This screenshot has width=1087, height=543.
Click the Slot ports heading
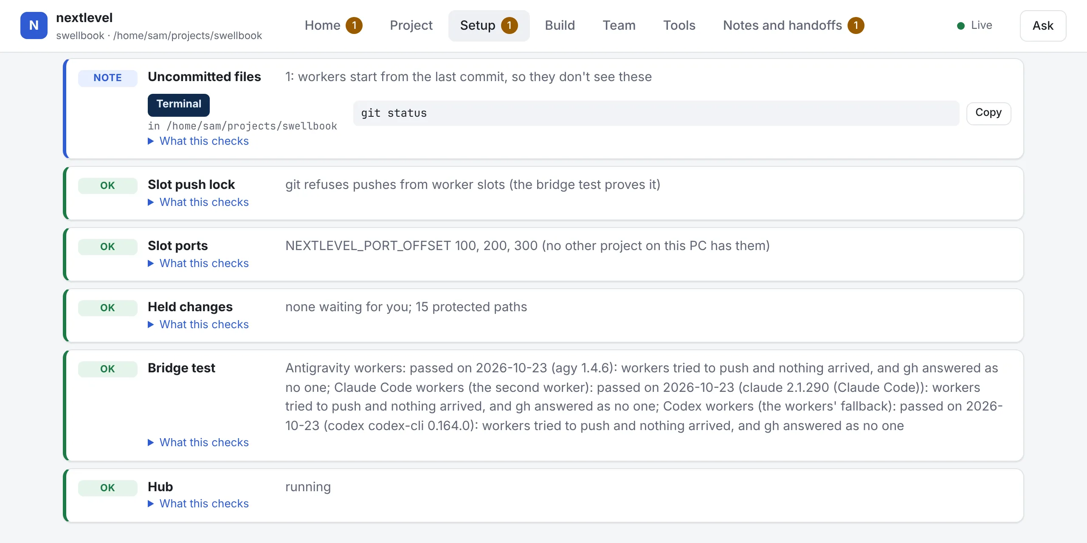pos(177,246)
